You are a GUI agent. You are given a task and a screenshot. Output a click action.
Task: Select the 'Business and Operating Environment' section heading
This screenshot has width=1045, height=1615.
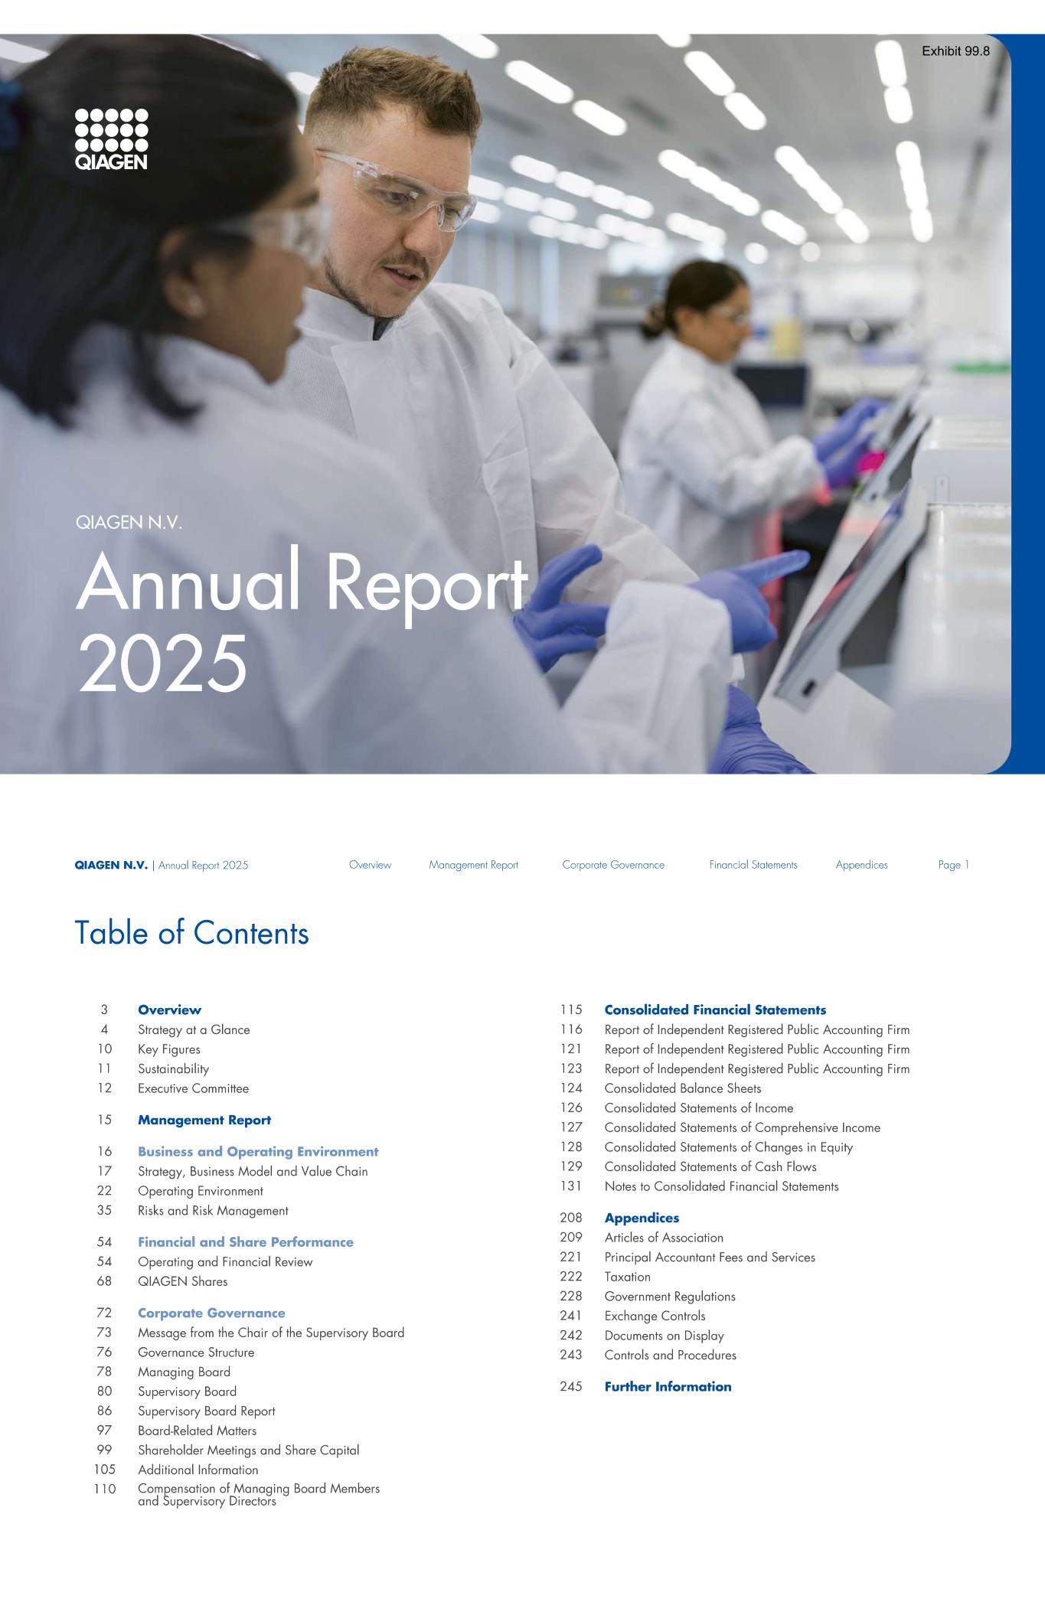258,1152
